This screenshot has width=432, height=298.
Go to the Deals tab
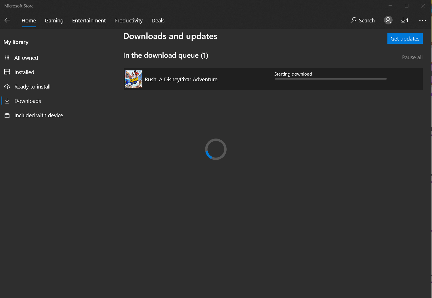point(158,21)
